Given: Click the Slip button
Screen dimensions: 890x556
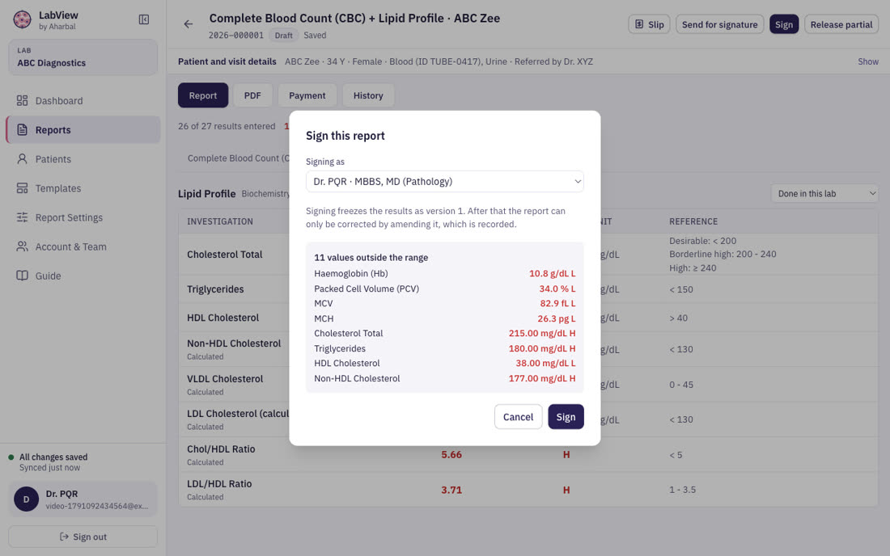Looking at the screenshot, I should pos(649,24).
